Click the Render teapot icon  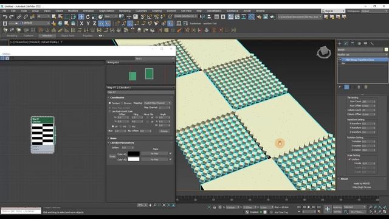tap(272, 17)
